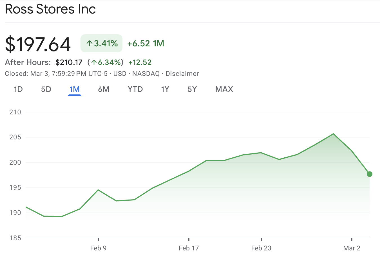Click the Mar 2 date marker
Image resolution: width=380 pixels, height=258 pixels.
pyautogui.click(x=352, y=248)
